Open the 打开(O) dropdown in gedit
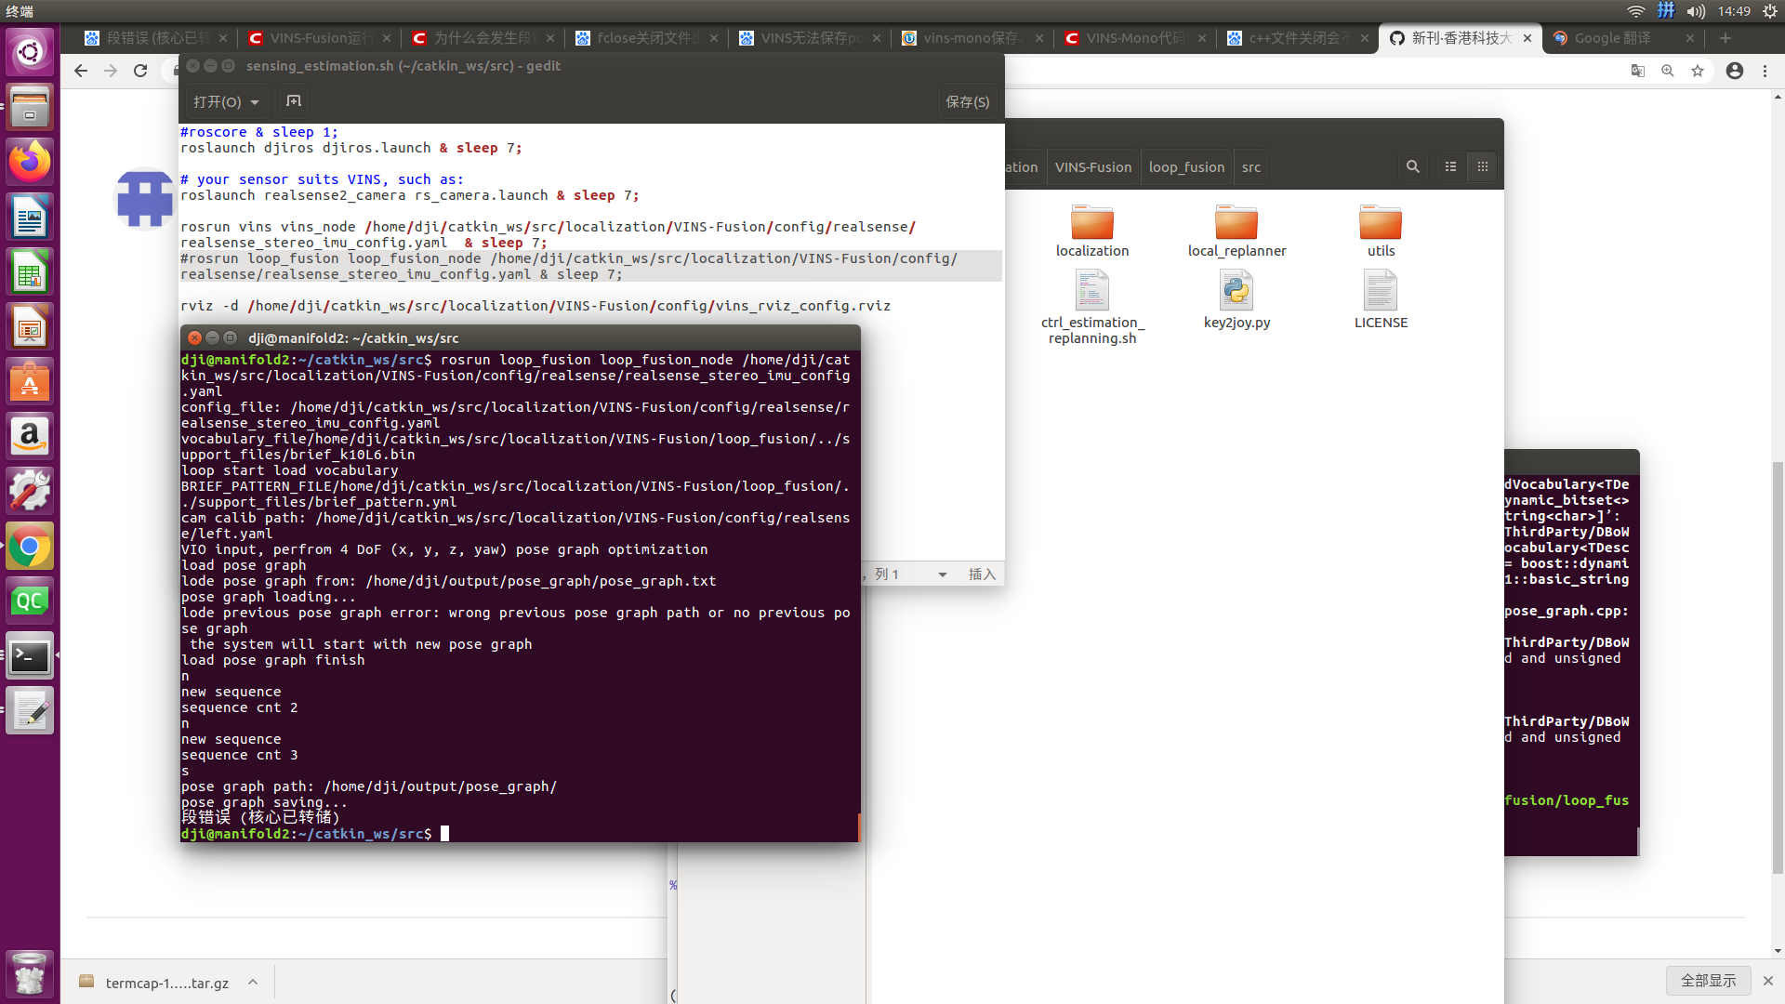Viewport: 1785px width, 1004px height. point(225,101)
